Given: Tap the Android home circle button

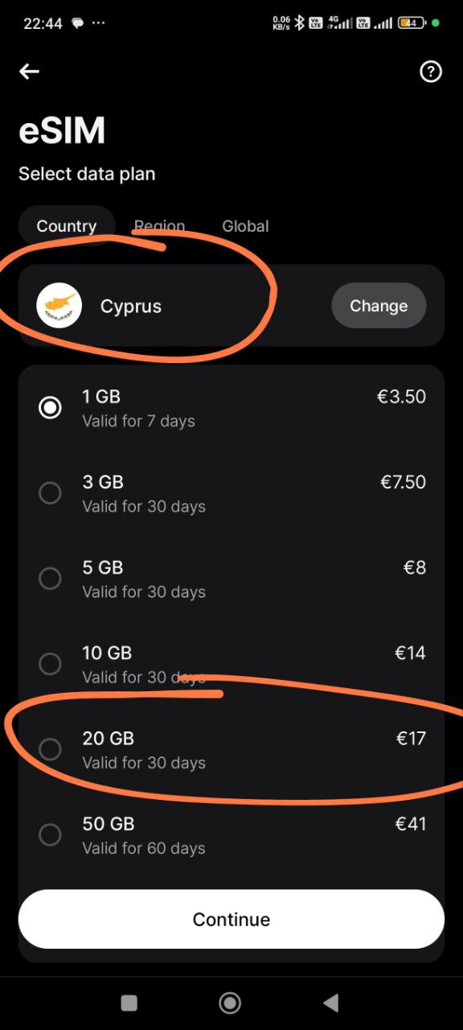Looking at the screenshot, I should click(231, 1002).
